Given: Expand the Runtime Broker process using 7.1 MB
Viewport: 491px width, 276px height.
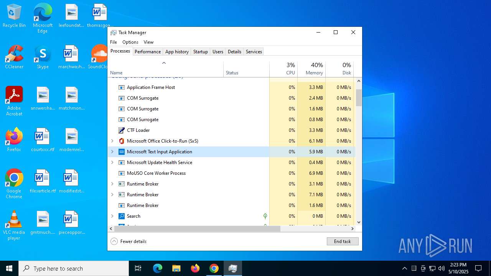Looking at the screenshot, I should [112, 195].
